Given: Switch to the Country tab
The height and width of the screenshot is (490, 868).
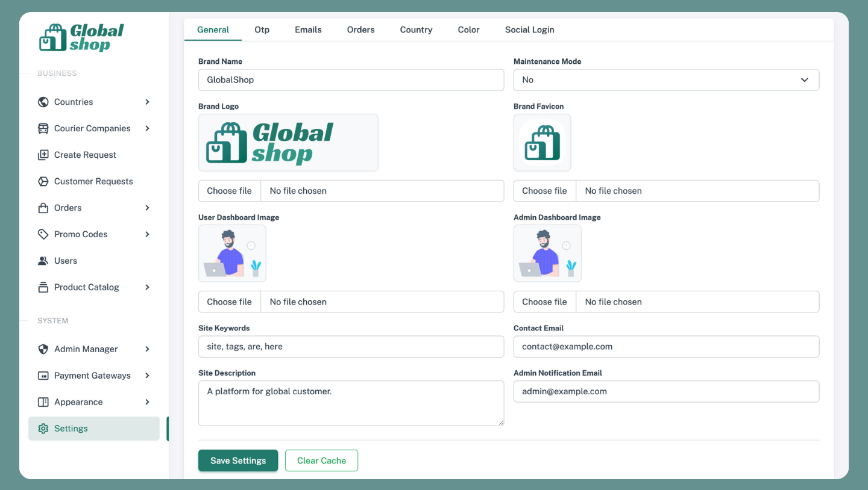Looking at the screenshot, I should click(x=417, y=29).
